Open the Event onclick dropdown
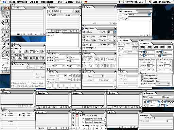This screenshot has width=174, height=130. (x=139, y=15)
